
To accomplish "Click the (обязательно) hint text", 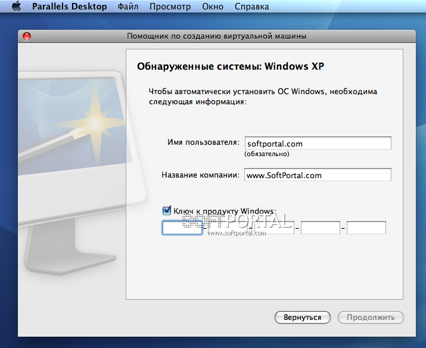I will 267,154.
